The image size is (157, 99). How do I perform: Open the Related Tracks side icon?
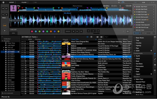click(x=155, y=59)
